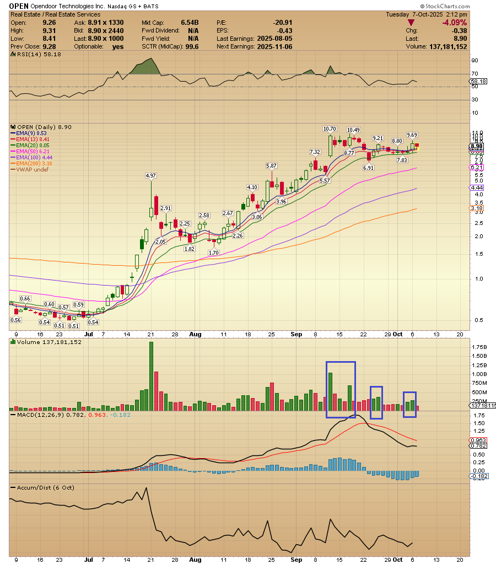Click the header Volume value 137,181,152
496x564 pixels.
(x=448, y=47)
